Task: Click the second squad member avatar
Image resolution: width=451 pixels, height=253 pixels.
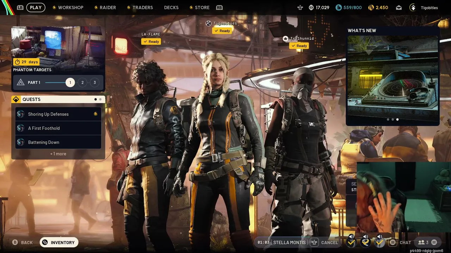Action: (x=365, y=242)
